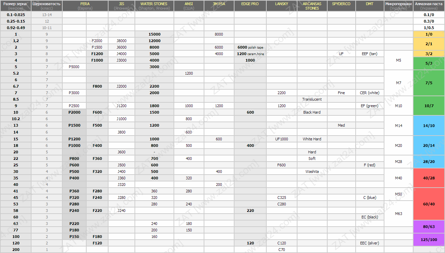Click the C70 Lansky cell
Image resolution: width=445 pixels, height=253 pixels.
click(x=282, y=250)
